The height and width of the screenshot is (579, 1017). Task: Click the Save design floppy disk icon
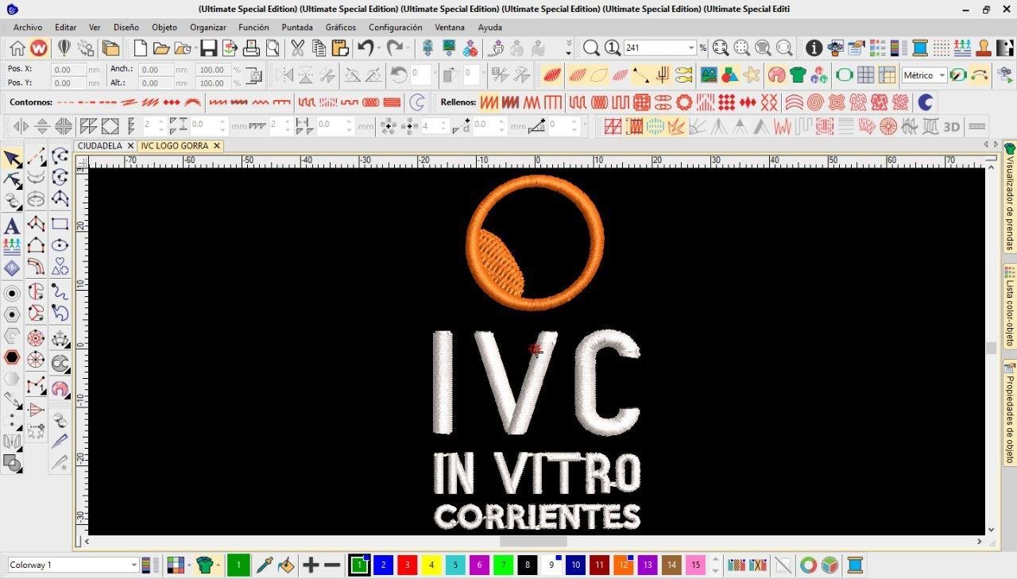tap(208, 48)
